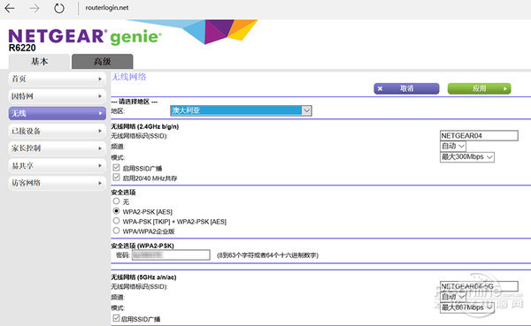Click the NETGEAR genie logo

point(85,36)
